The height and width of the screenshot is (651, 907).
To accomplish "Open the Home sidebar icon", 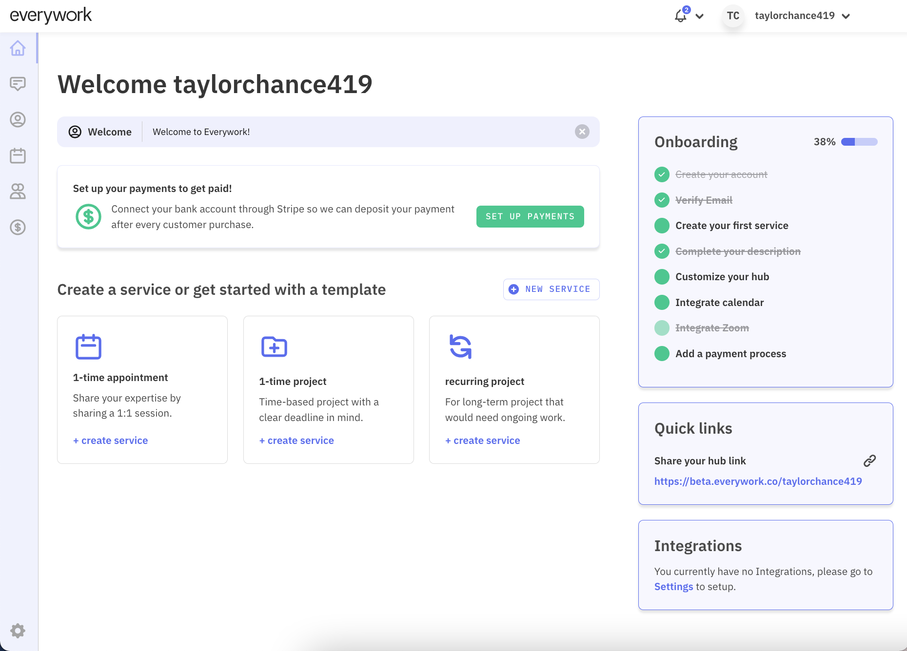I will tap(18, 49).
